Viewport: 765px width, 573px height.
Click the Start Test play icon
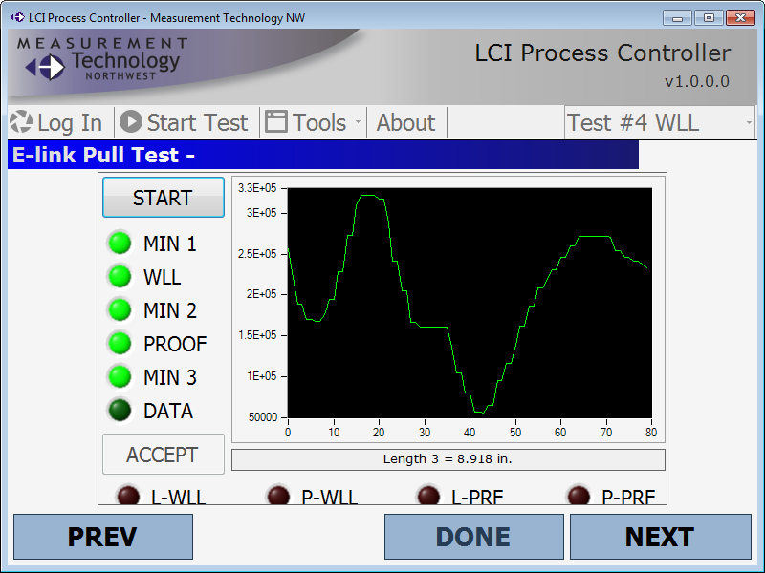(x=131, y=122)
